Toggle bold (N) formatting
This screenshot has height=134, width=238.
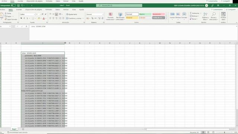point(21,18)
